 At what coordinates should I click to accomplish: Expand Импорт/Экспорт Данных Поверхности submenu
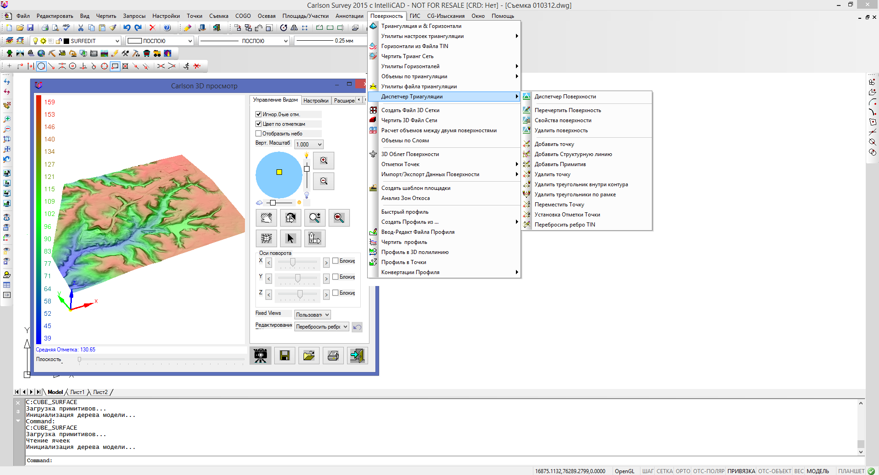pyautogui.click(x=444, y=174)
